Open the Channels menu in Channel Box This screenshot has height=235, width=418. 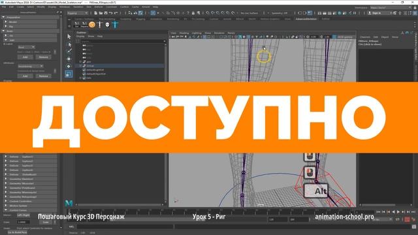pyautogui.click(x=365, y=37)
